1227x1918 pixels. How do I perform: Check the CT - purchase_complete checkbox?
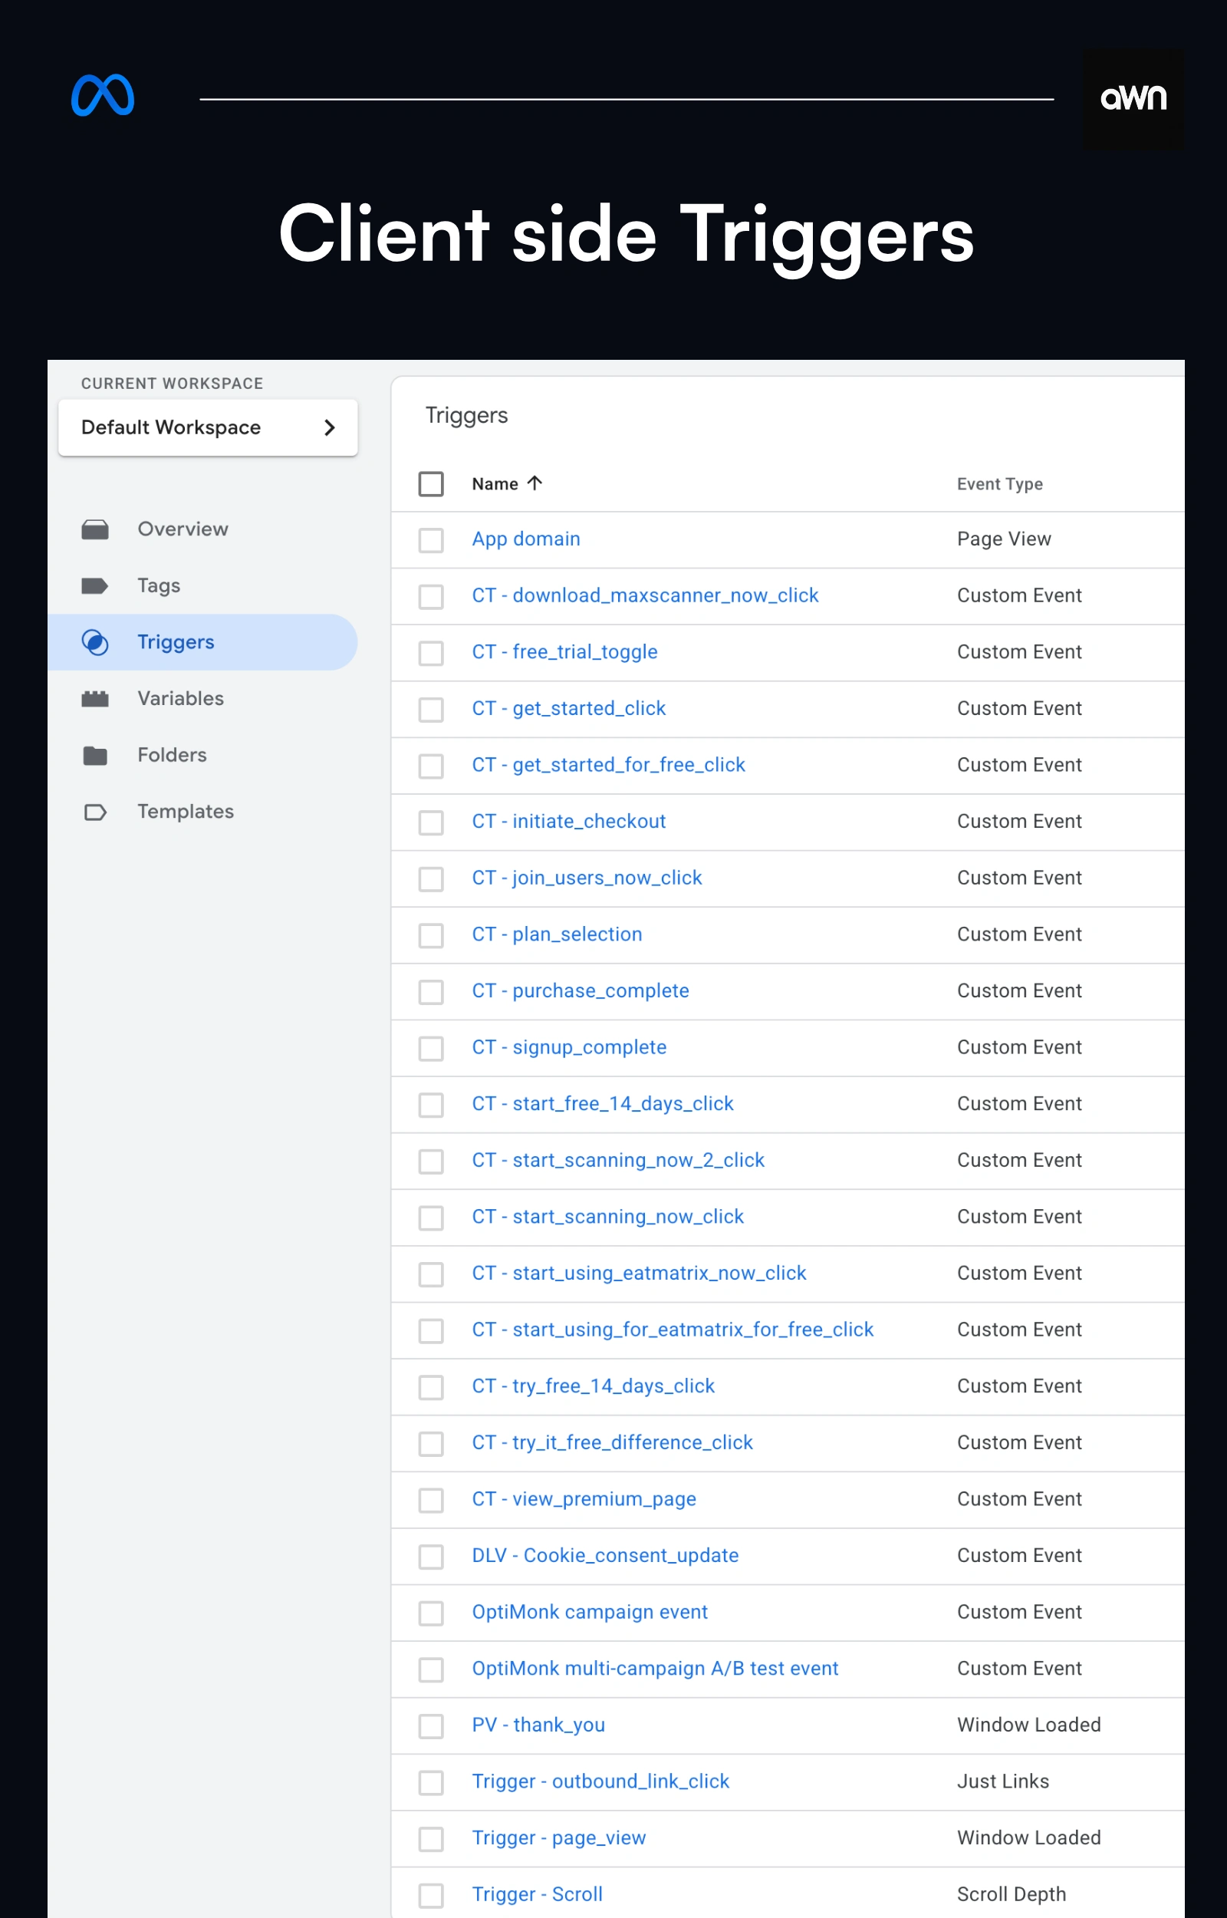[431, 991]
